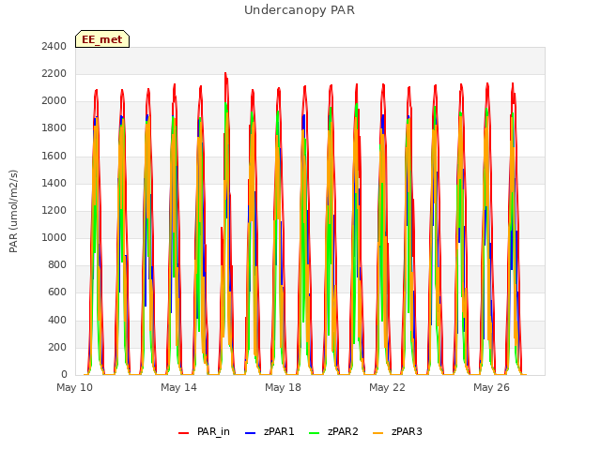Image resolution: width=601 pixels, height=450 pixels.
Task: Toggle the PAR_in legend entry
Action: click(x=205, y=431)
